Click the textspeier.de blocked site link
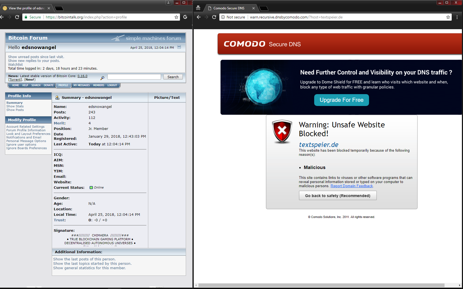The image size is (463, 289). point(319,144)
